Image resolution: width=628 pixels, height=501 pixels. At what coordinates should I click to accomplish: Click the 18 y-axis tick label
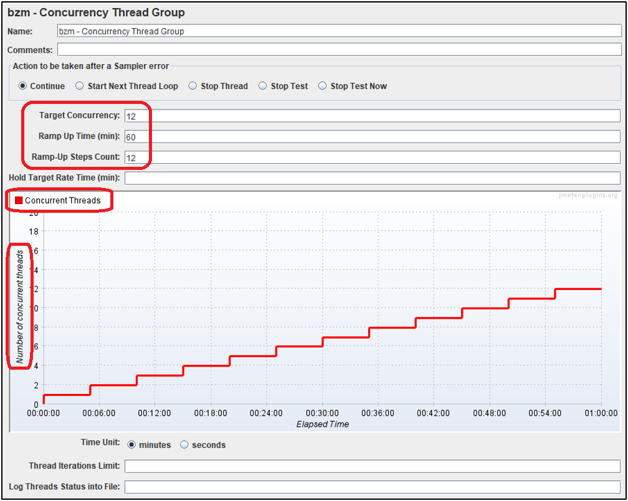tap(34, 232)
